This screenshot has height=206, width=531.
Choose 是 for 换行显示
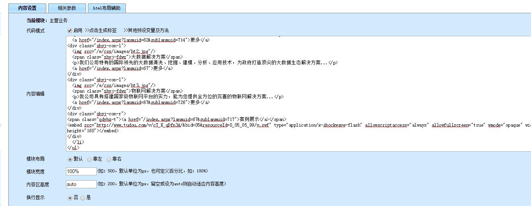point(83,198)
